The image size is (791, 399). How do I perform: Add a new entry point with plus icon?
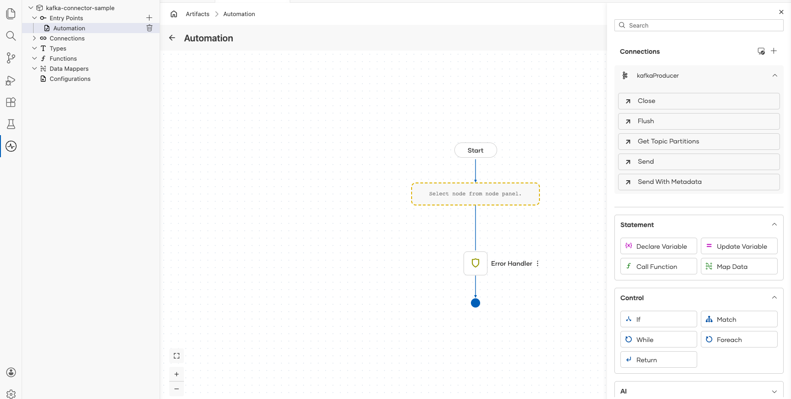pyautogui.click(x=149, y=18)
